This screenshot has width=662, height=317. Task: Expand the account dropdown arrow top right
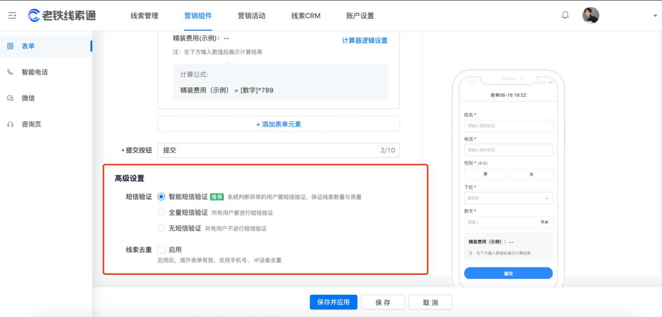click(x=655, y=15)
